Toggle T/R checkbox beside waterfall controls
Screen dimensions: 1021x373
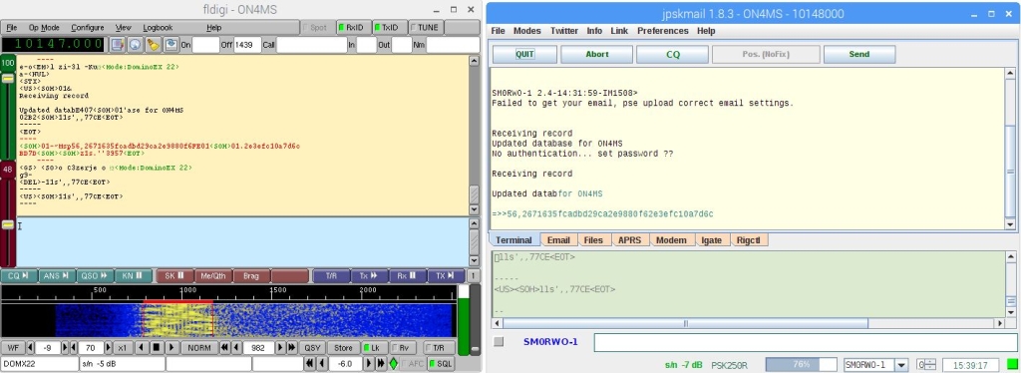point(440,348)
